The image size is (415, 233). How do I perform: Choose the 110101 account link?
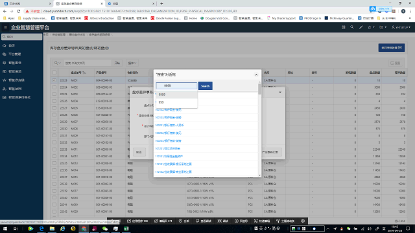(x=169, y=157)
